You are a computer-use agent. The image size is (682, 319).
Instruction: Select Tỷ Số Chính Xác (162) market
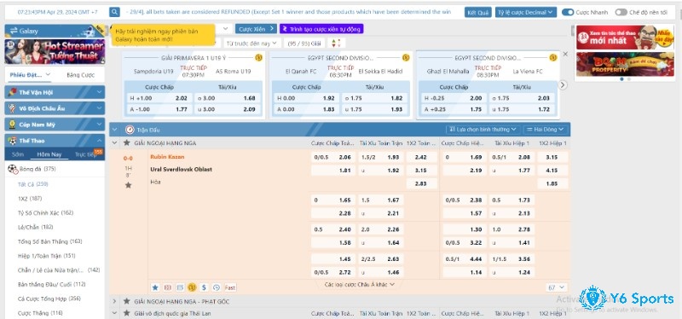pyautogui.click(x=46, y=213)
